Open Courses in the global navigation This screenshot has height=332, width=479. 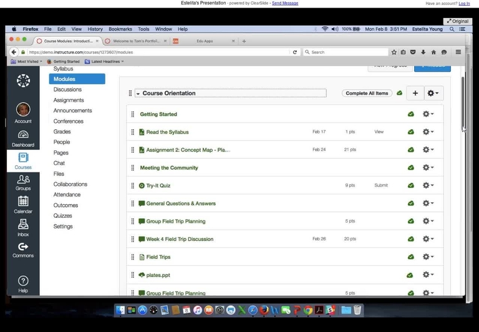tap(23, 161)
